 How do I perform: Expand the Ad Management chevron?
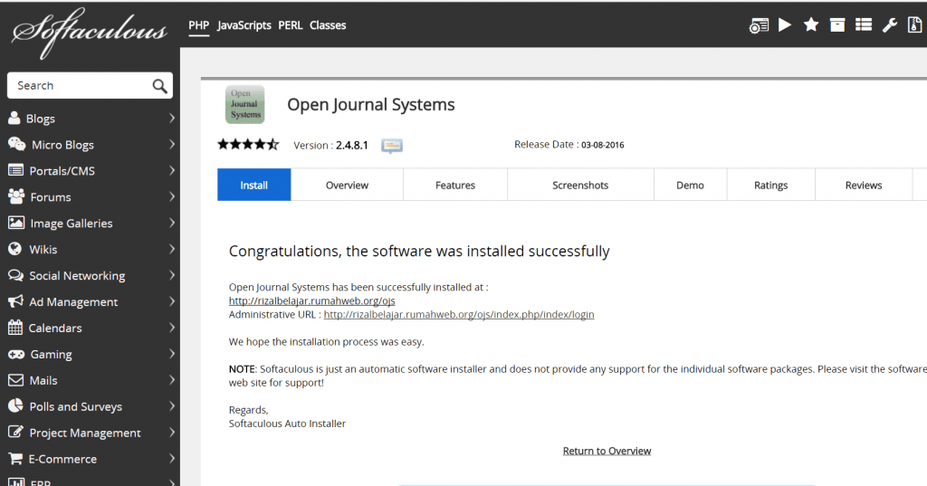coord(171,301)
